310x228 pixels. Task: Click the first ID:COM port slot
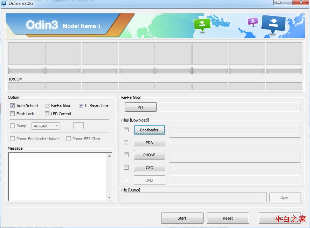tap(26, 86)
